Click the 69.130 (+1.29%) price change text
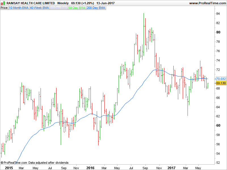Image resolution: width=227 pixels, height=170 pixels. tap(82, 3)
